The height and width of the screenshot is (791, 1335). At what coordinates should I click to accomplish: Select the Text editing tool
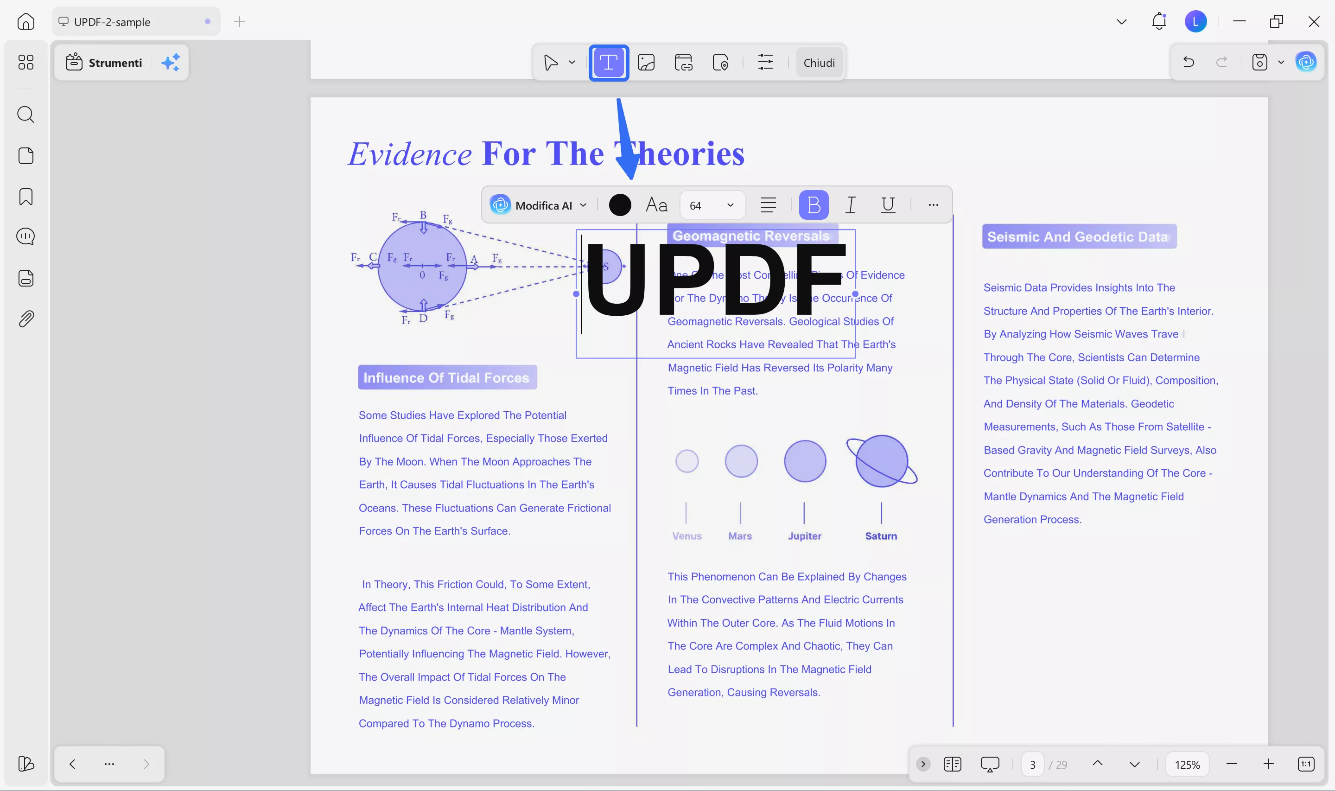pos(608,63)
